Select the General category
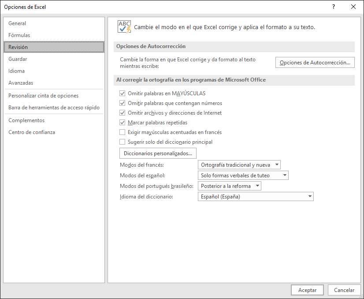 click(54, 23)
